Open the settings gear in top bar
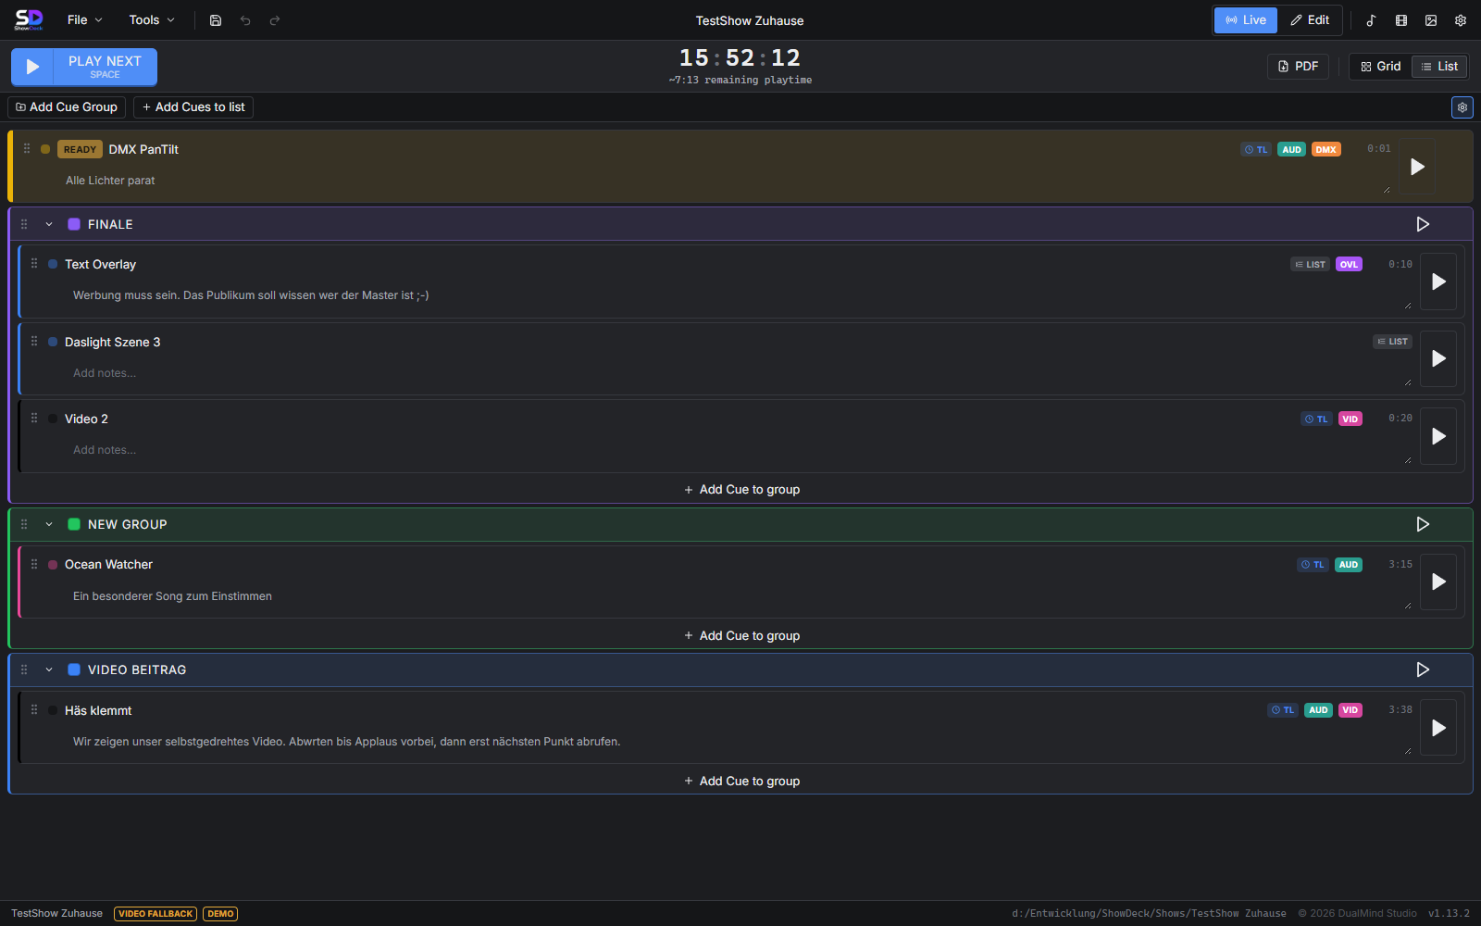This screenshot has height=926, width=1481. 1461,20
